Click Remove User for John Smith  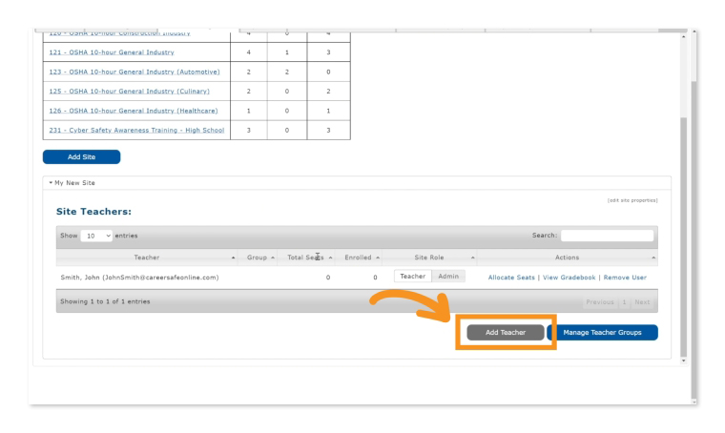[x=625, y=278]
